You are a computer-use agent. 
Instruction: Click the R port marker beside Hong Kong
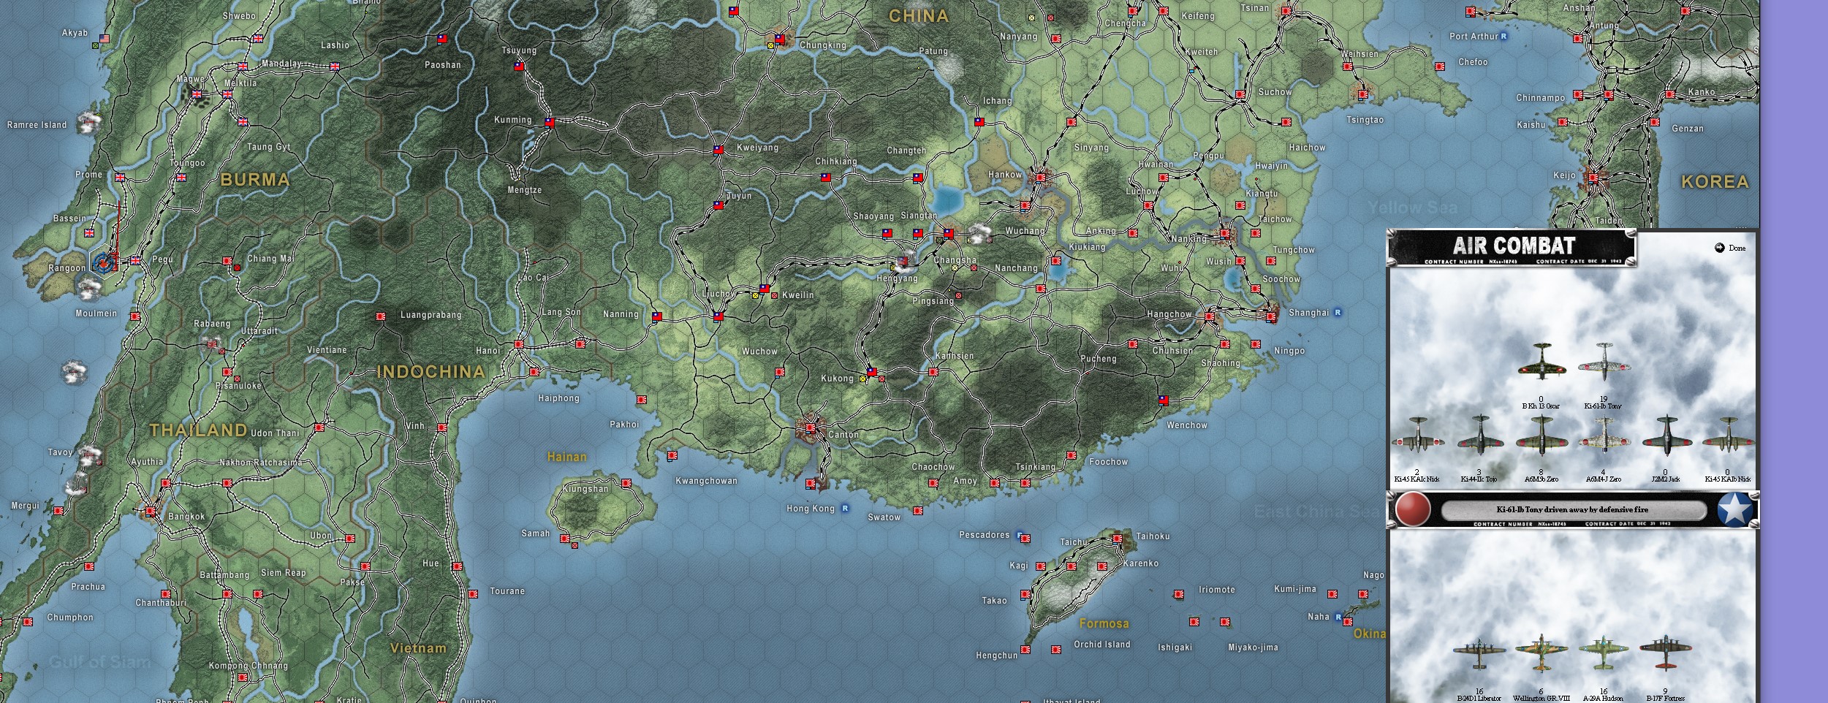846,509
